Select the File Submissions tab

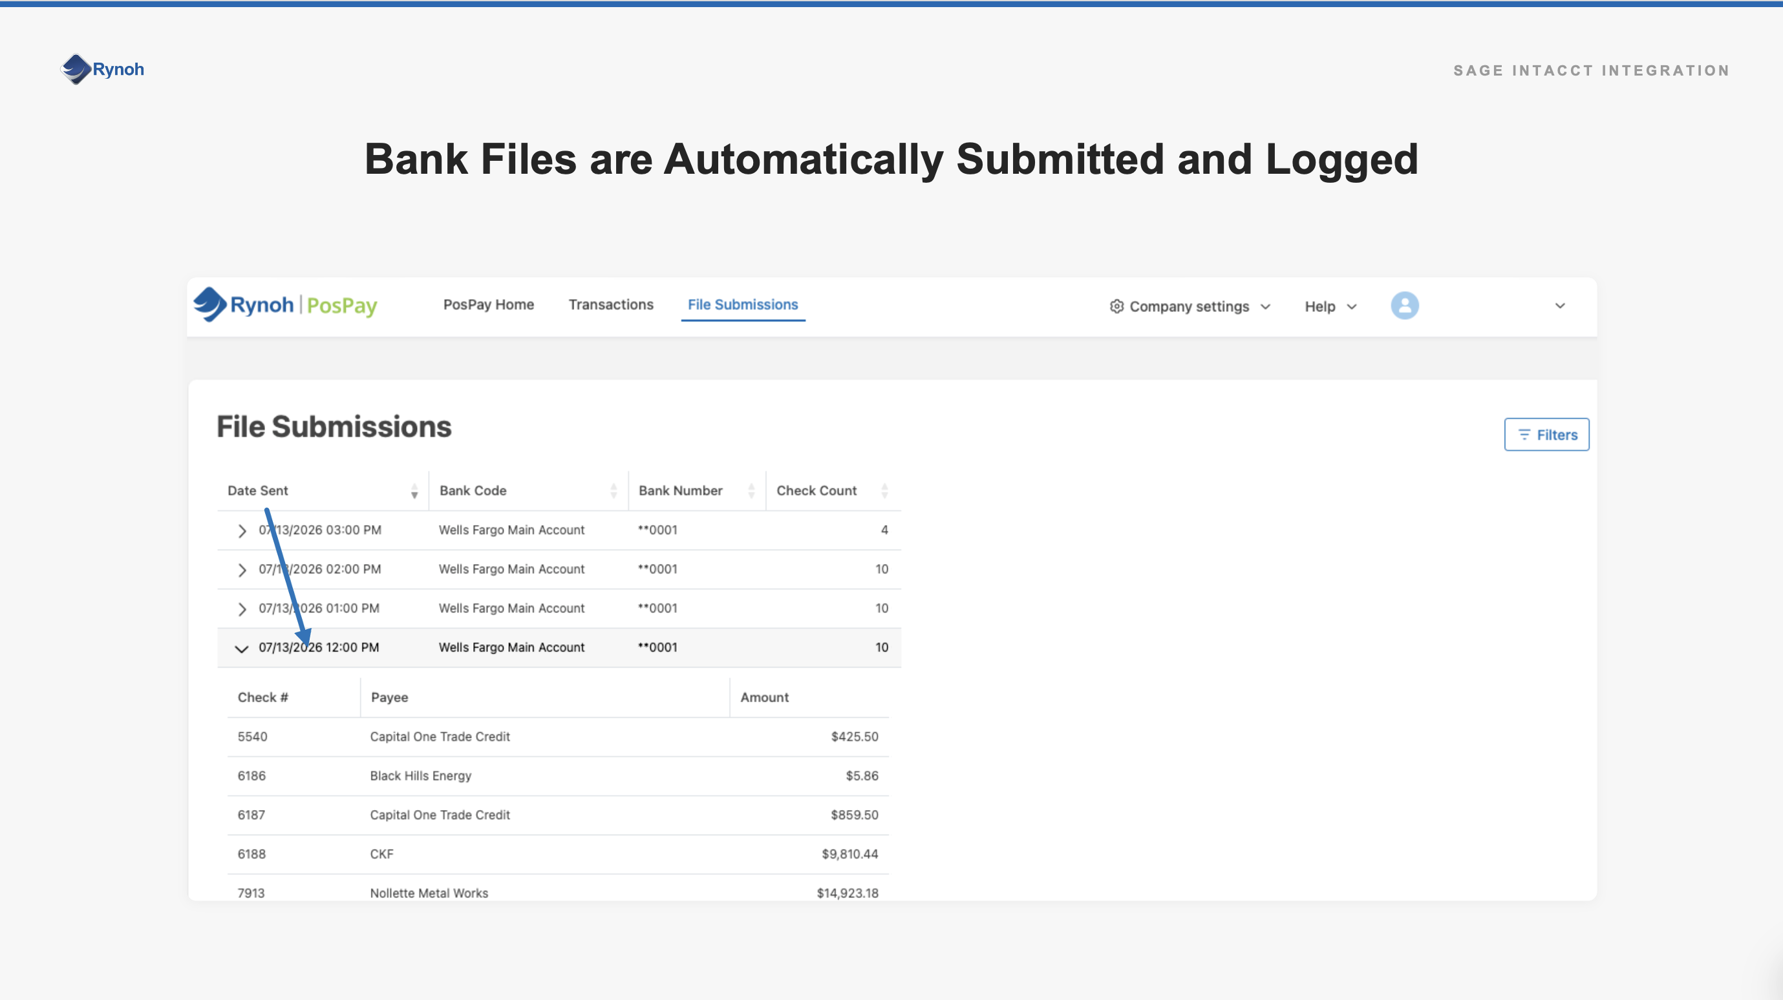(743, 304)
